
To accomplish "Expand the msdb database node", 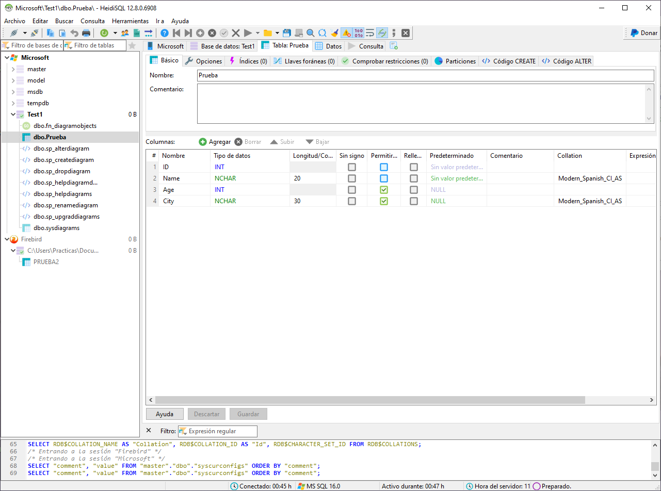I will click(13, 92).
